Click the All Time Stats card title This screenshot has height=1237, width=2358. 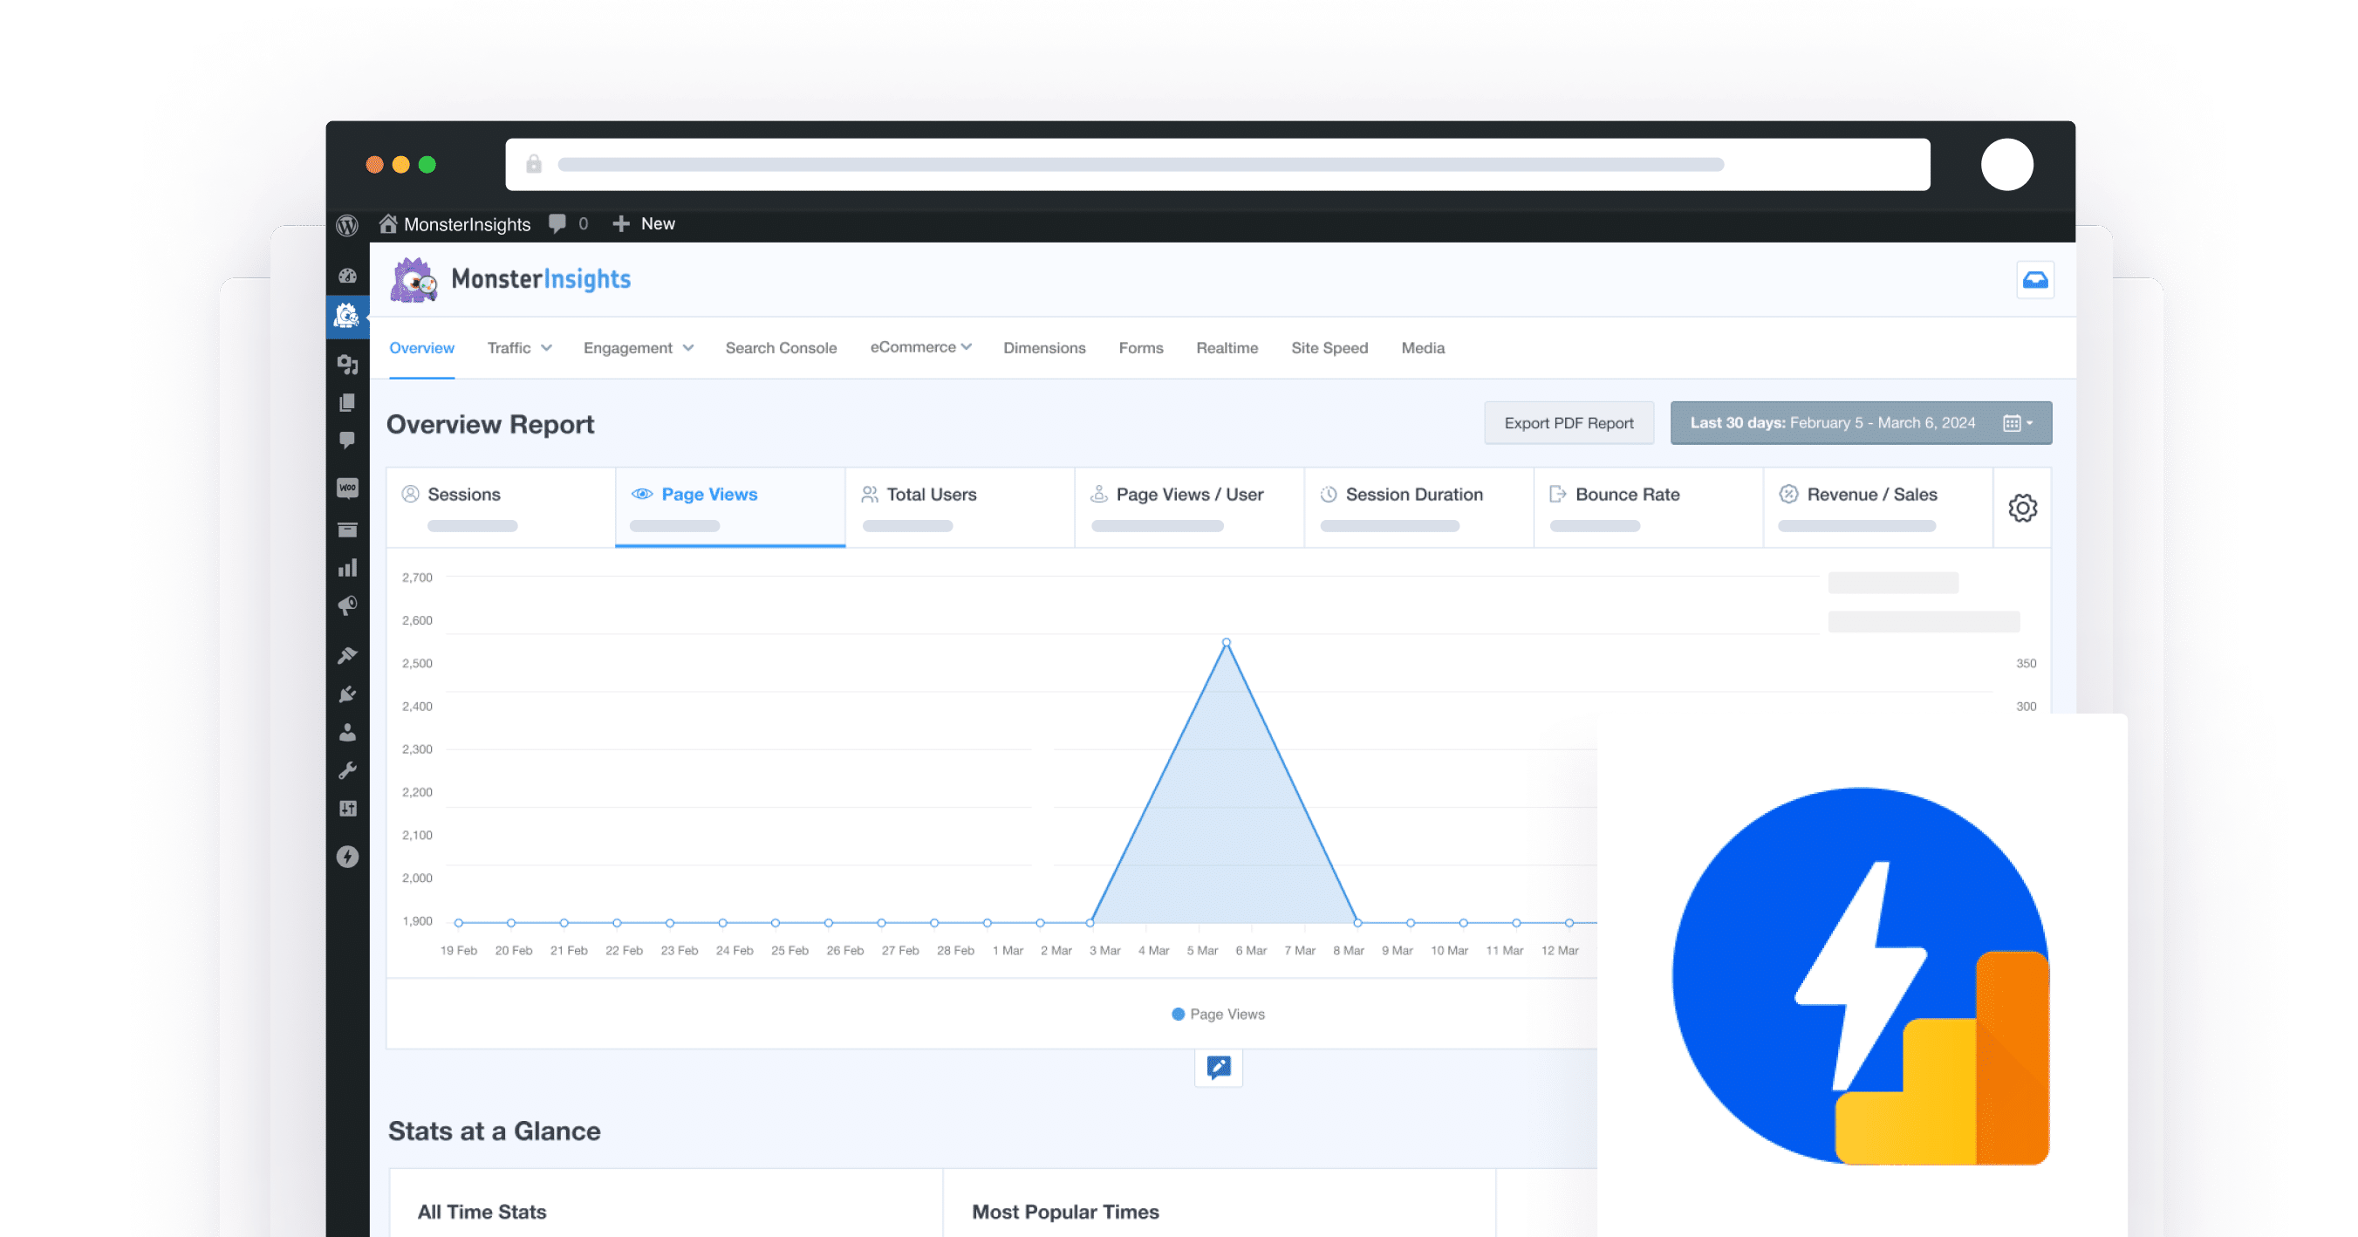(482, 1213)
